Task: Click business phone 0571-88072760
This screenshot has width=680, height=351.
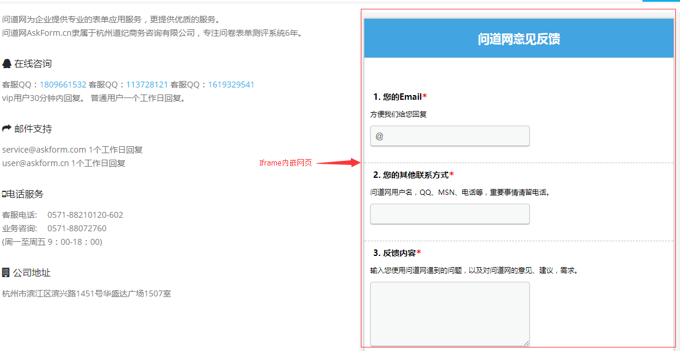Action: tap(77, 229)
